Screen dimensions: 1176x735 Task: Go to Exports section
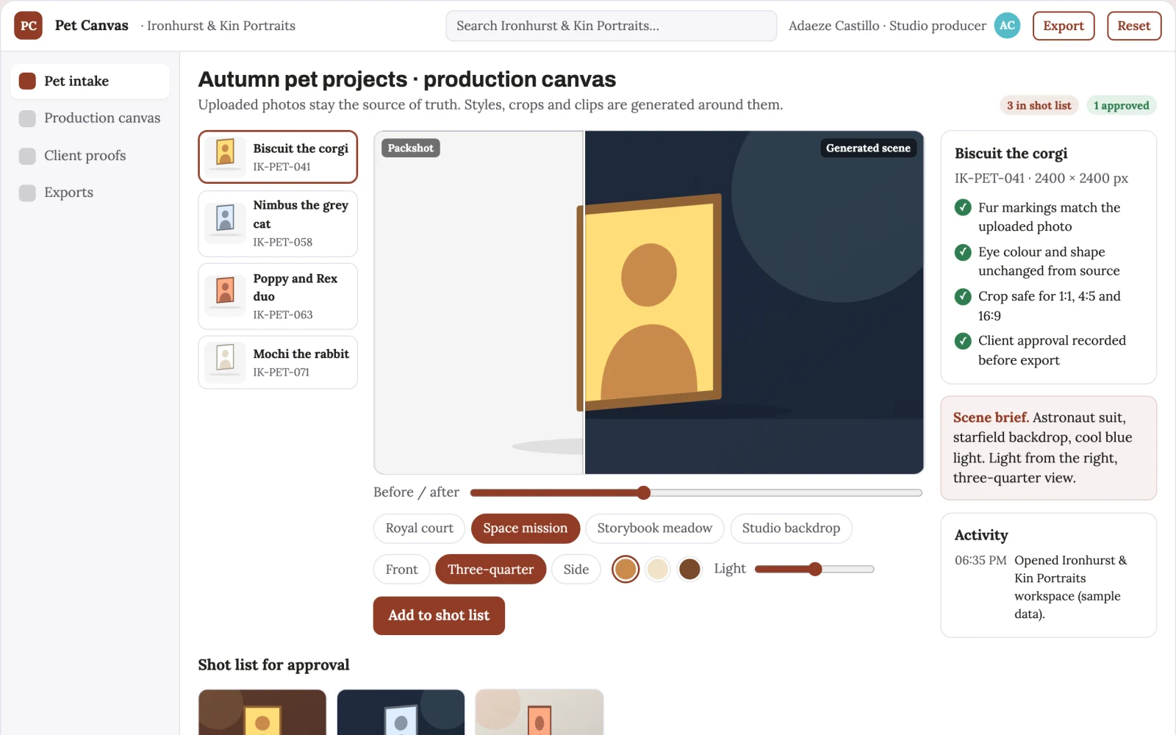point(90,193)
